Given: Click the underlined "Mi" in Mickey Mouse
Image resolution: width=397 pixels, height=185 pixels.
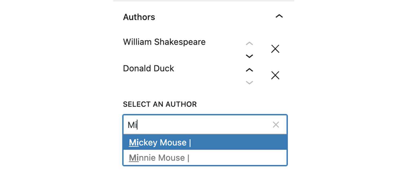Looking at the screenshot, I should click(134, 143).
